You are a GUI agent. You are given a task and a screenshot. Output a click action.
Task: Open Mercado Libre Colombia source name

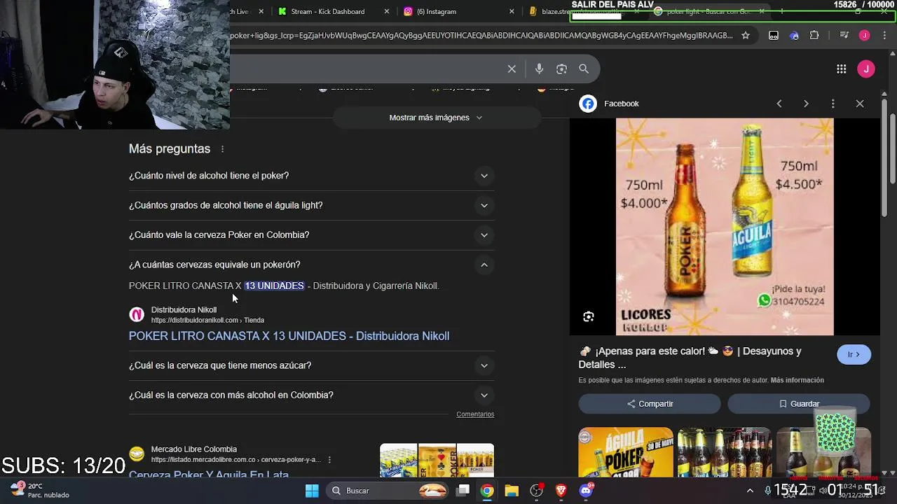194,449
